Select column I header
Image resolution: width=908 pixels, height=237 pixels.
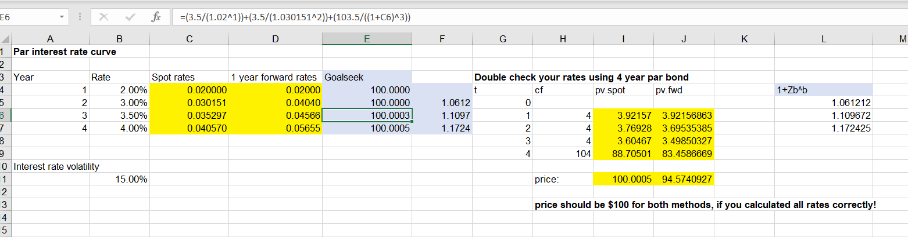click(623, 39)
